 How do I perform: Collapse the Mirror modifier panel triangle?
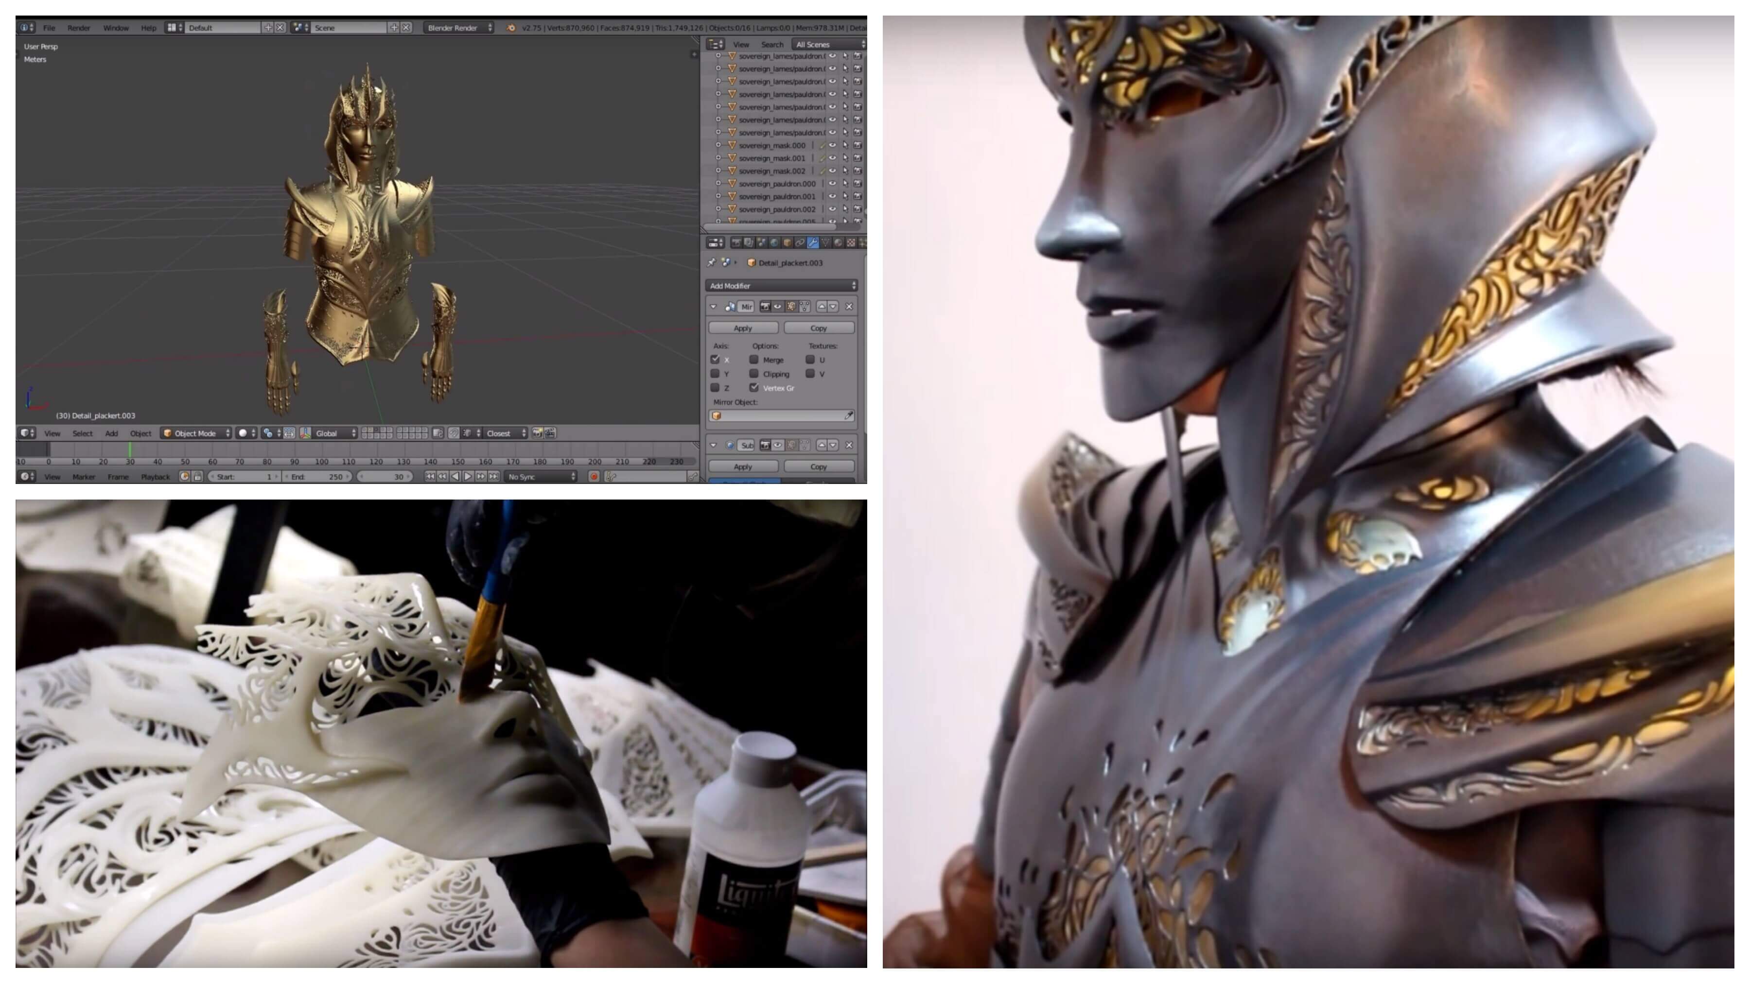coord(713,307)
